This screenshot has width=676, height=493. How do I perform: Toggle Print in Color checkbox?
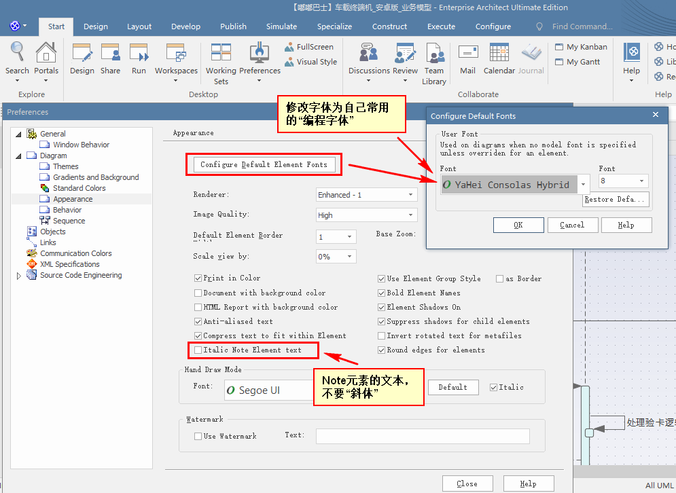pos(198,278)
